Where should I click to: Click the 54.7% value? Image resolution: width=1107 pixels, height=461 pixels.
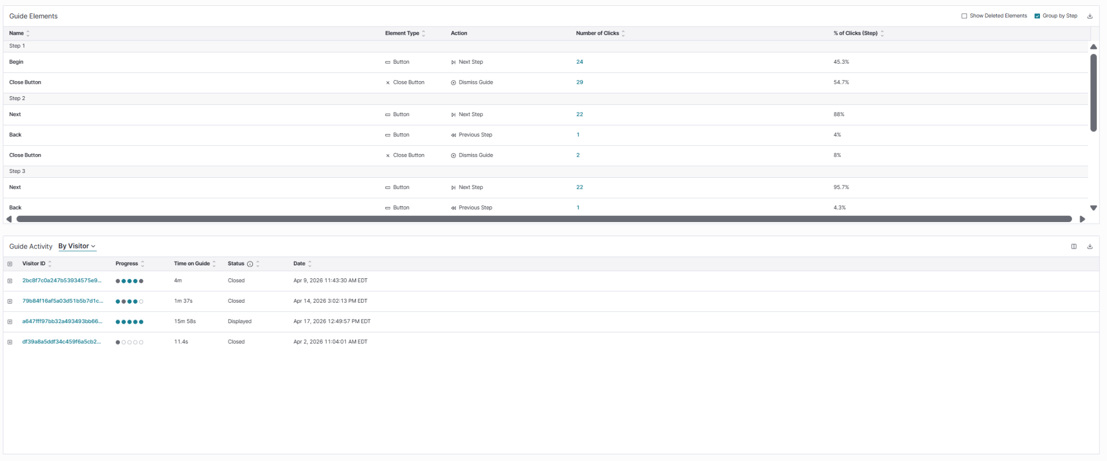click(841, 82)
